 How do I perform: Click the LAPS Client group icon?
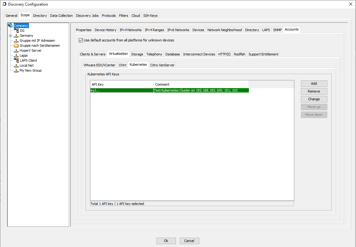16,60
